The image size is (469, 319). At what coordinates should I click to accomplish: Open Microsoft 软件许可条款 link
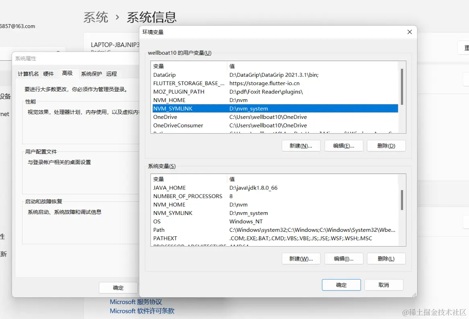point(142,311)
